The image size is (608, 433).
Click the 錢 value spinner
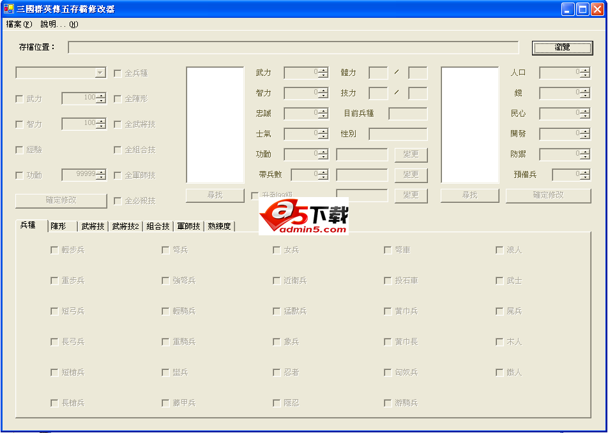point(565,93)
